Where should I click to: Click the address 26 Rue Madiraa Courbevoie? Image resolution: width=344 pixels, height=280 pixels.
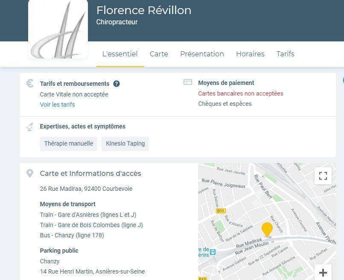(86, 189)
